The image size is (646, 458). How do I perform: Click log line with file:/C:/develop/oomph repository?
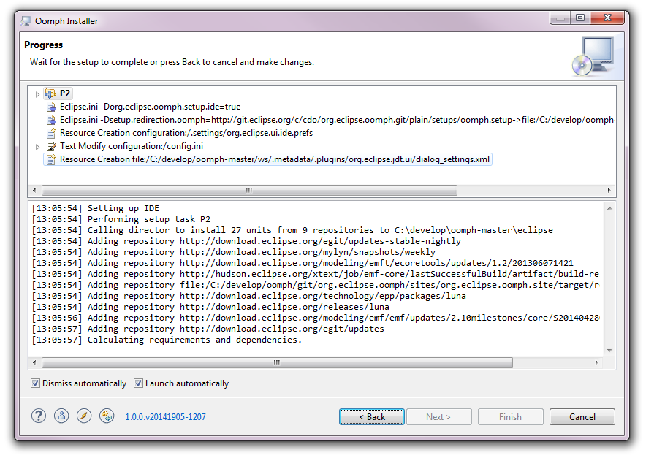(316, 285)
